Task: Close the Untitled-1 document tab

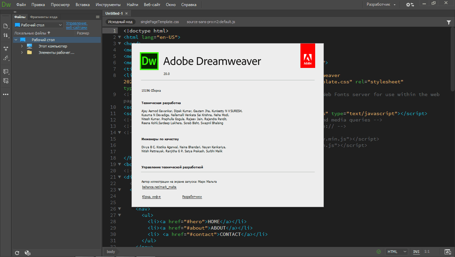Action: pos(126,13)
